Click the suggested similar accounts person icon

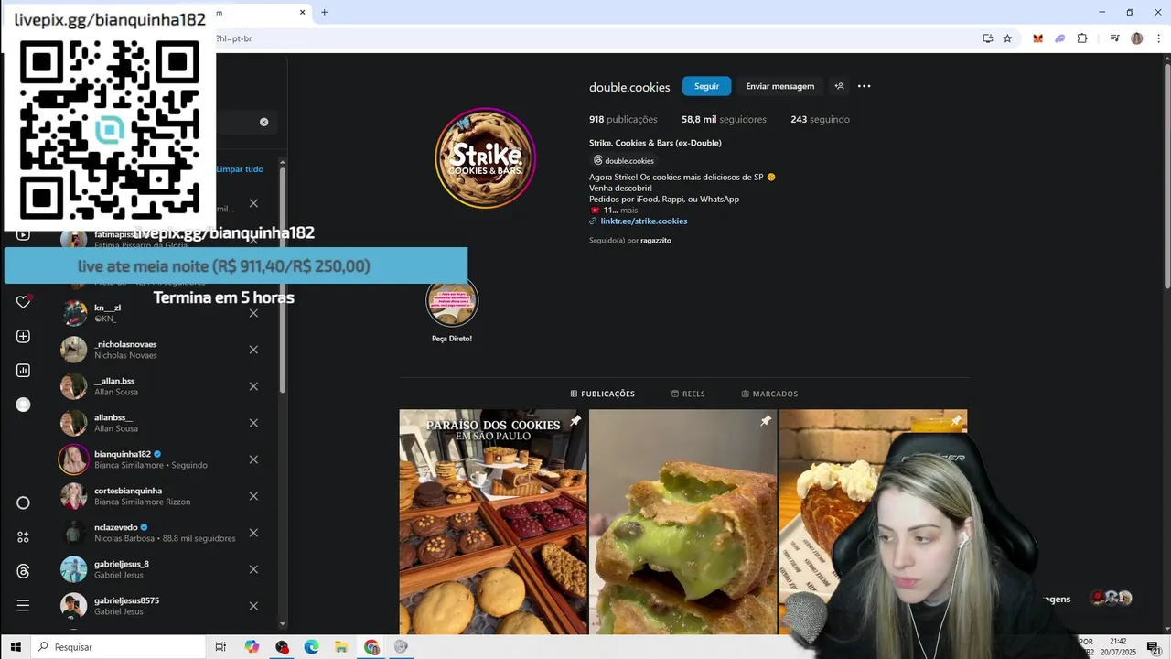pyautogui.click(x=839, y=86)
